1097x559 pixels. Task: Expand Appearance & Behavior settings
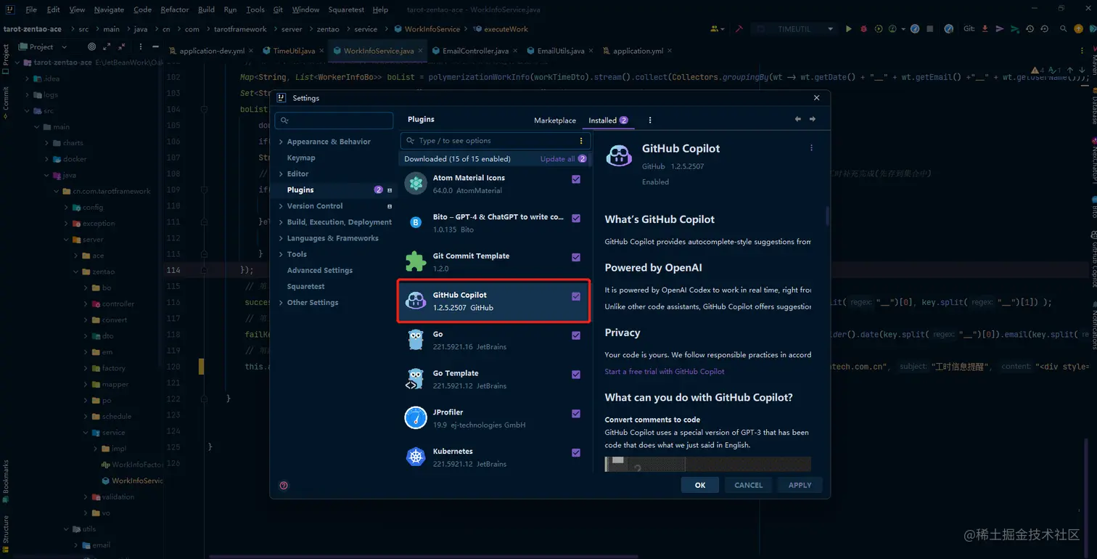(x=281, y=142)
